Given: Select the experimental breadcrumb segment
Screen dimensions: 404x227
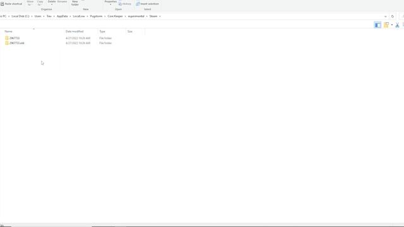Looking at the screenshot, I should tap(136, 16).
